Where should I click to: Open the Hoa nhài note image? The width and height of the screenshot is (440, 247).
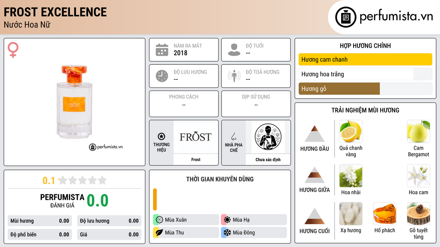click(x=351, y=175)
